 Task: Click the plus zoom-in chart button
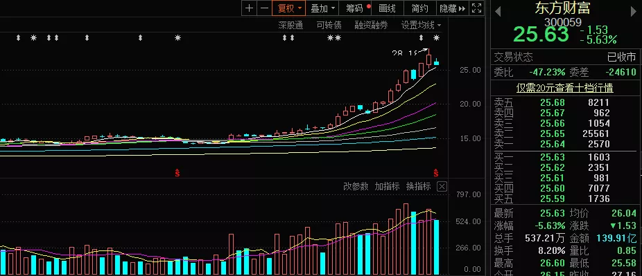[x=250, y=8]
